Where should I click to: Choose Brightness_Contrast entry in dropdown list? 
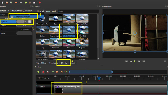pos(27,17)
